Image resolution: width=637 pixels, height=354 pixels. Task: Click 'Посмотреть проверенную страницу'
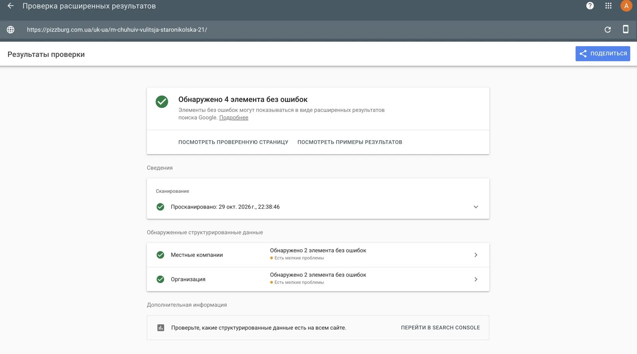(233, 142)
